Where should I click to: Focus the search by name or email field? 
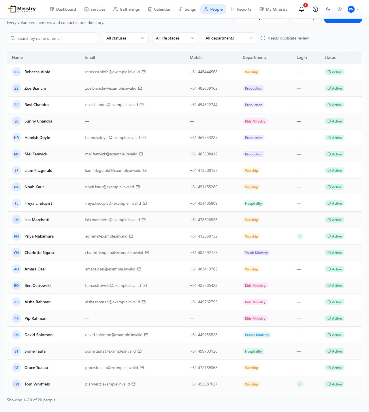coord(53,38)
